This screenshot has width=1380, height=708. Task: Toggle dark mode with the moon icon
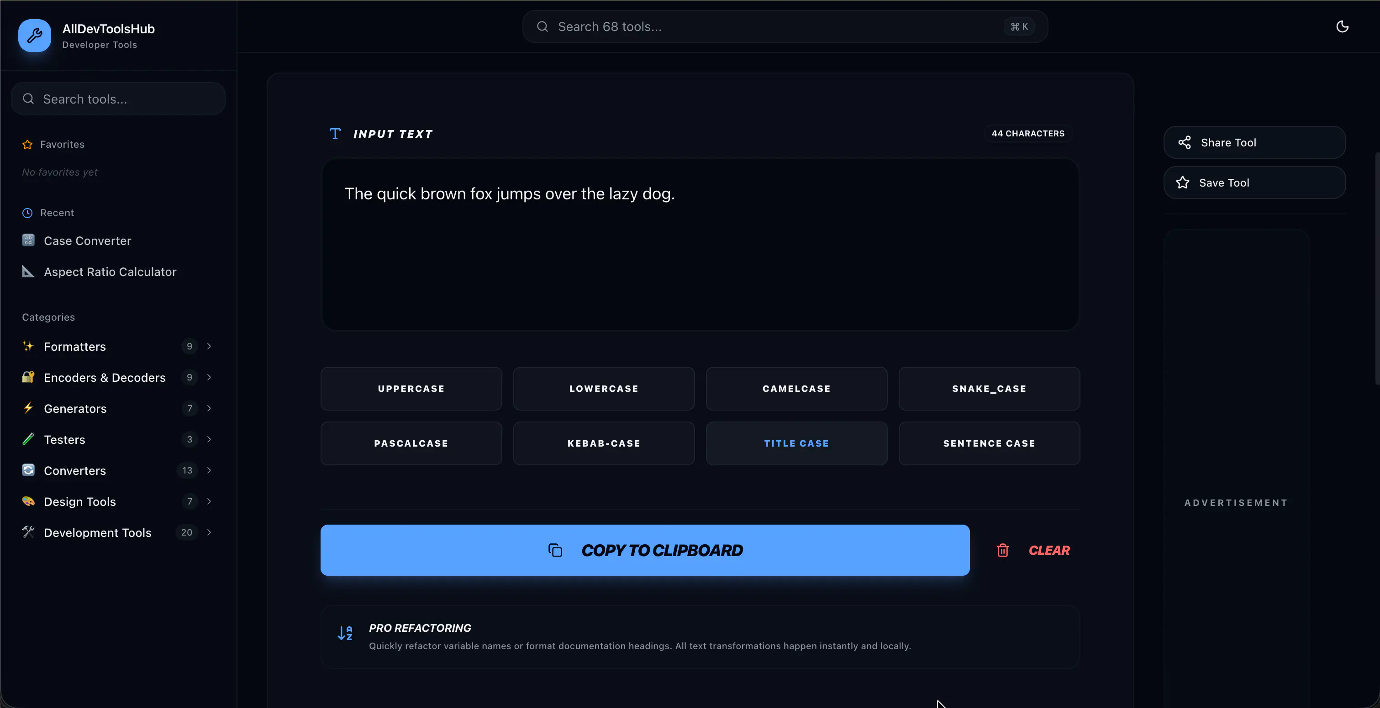(x=1343, y=26)
